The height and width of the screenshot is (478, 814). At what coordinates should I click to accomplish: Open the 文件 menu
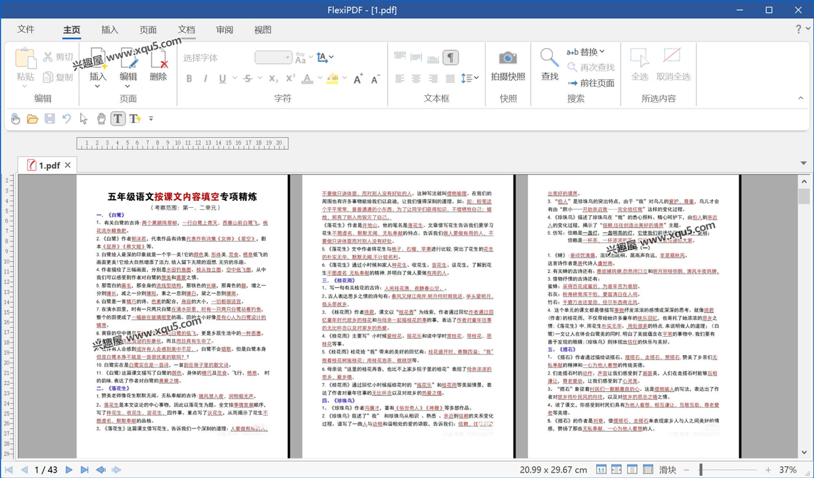pos(26,29)
